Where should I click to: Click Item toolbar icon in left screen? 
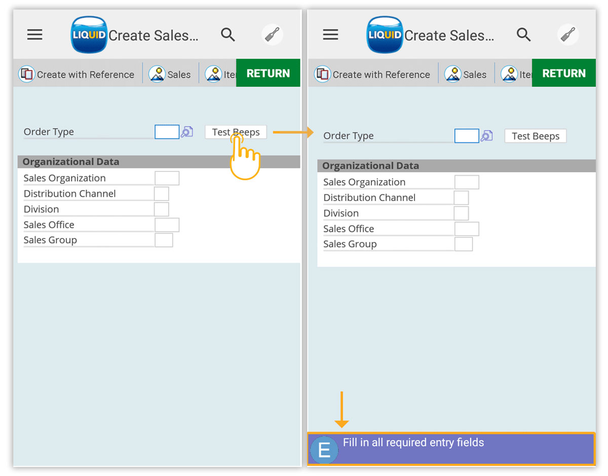click(x=213, y=74)
